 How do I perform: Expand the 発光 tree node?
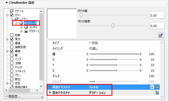(7, 39)
